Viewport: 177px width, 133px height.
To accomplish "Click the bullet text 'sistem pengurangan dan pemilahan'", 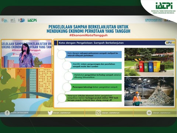I will coord(98,64).
